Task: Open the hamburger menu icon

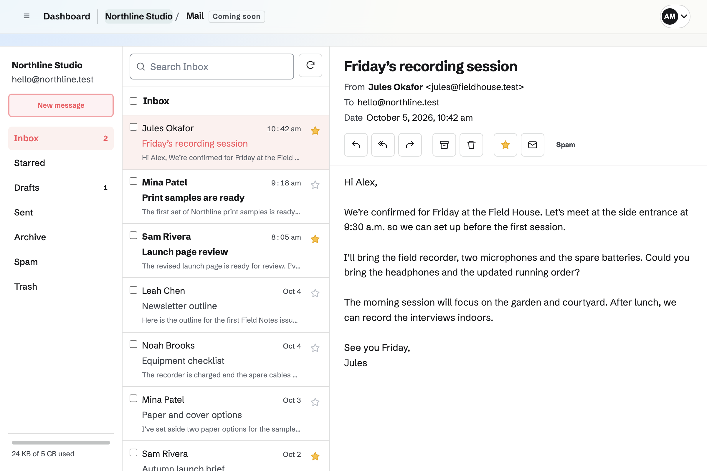Action: 27,16
